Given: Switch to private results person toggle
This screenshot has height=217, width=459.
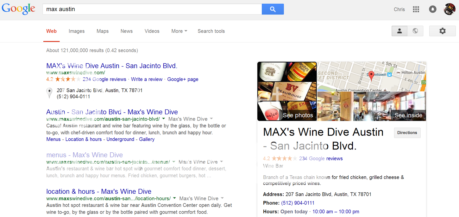Looking at the screenshot, I should tap(399, 31).
